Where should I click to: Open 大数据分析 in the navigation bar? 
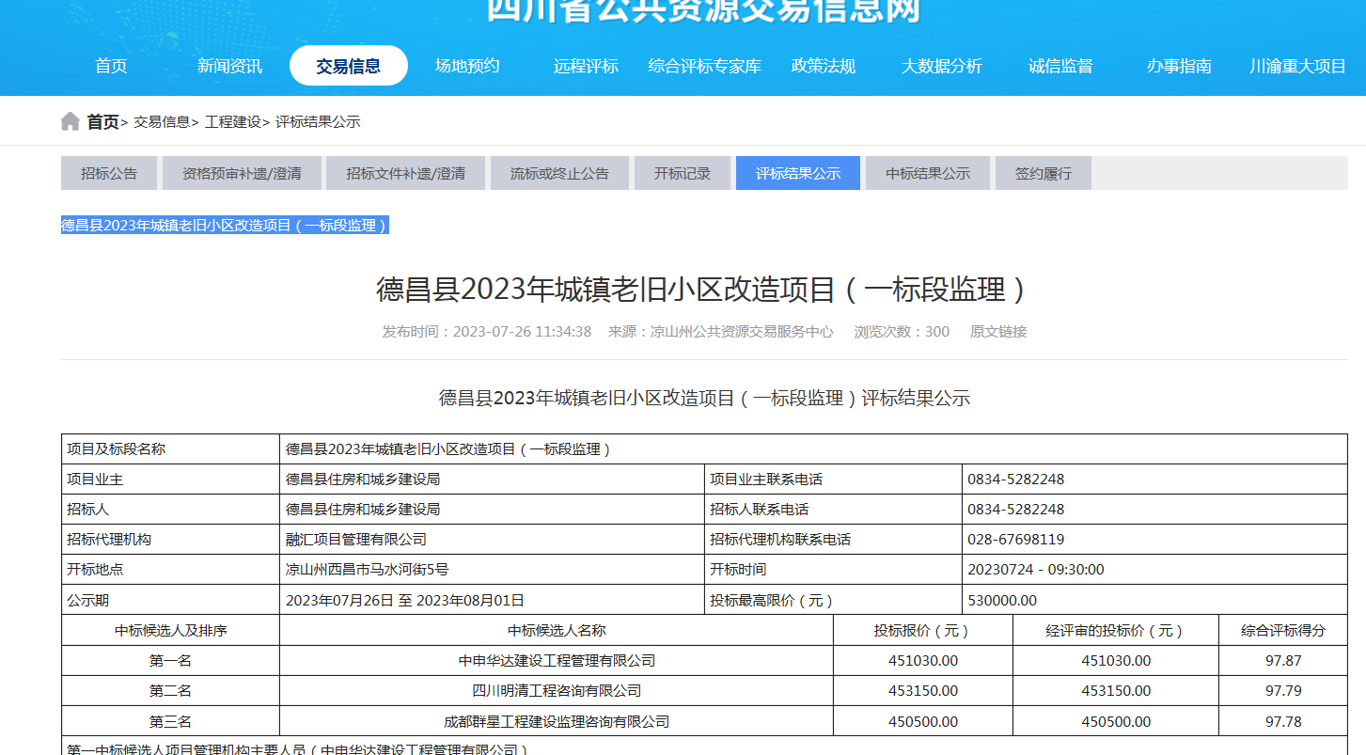(x=941, y=66)
